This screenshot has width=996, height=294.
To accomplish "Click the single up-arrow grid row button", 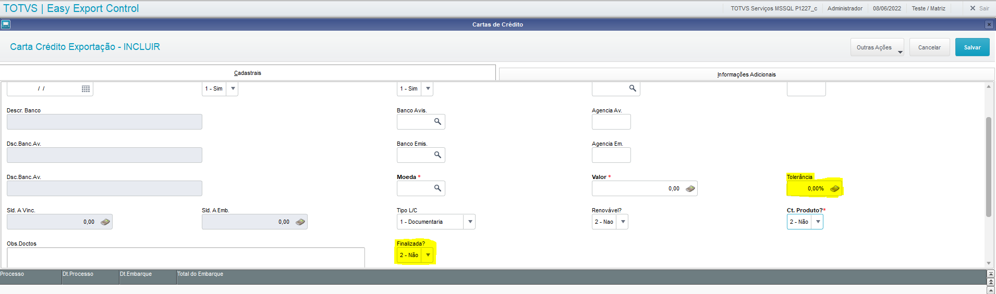I will pyautogui.click(x=991, y=289).
